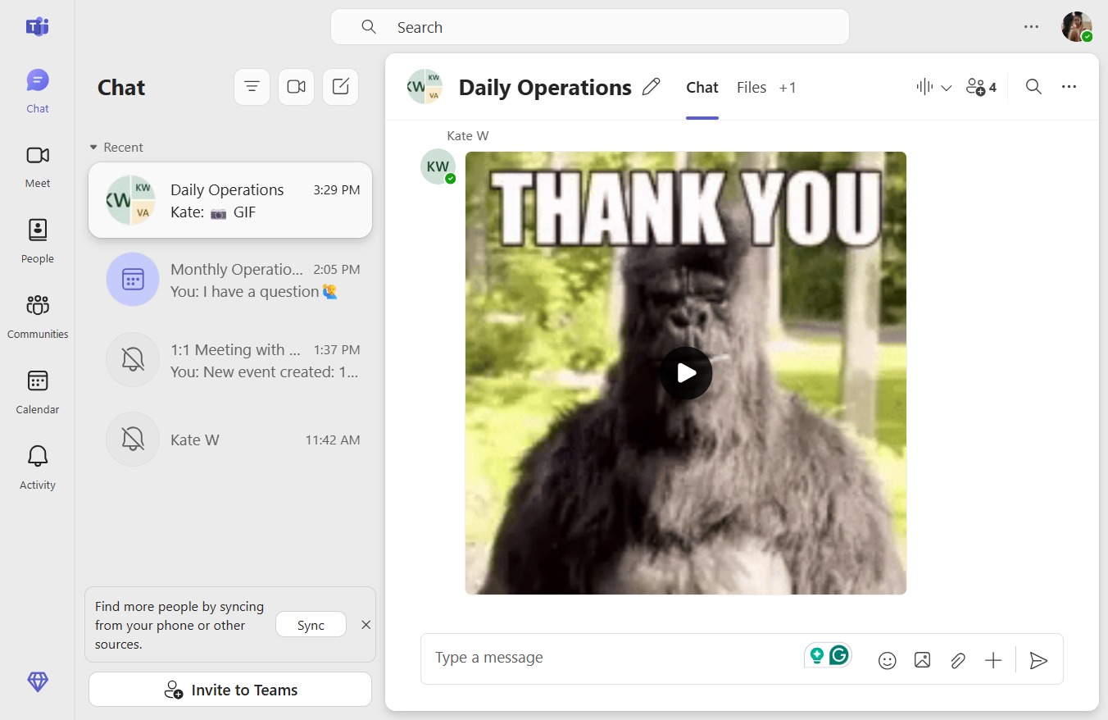Click Kate W's avatar on message
The image size is (1108, 720).
438,166
